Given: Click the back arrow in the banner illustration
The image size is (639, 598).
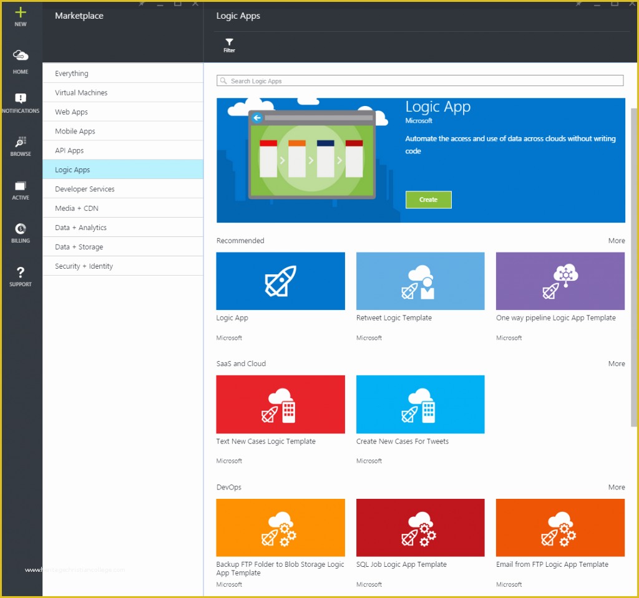Looking at the screenshot, I should point(256,118).
